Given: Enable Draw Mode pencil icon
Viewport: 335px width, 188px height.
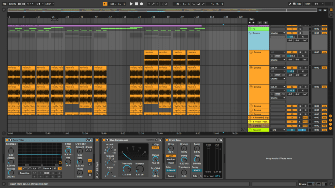Looking at the screenshot, I should (290, 4).
